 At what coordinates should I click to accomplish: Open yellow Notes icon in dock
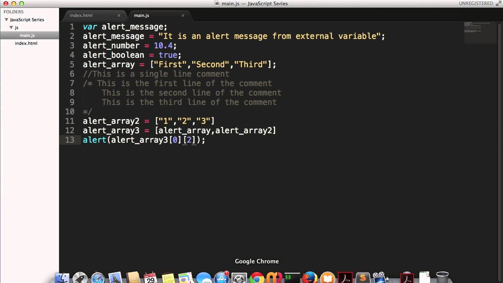coord(168,278)
